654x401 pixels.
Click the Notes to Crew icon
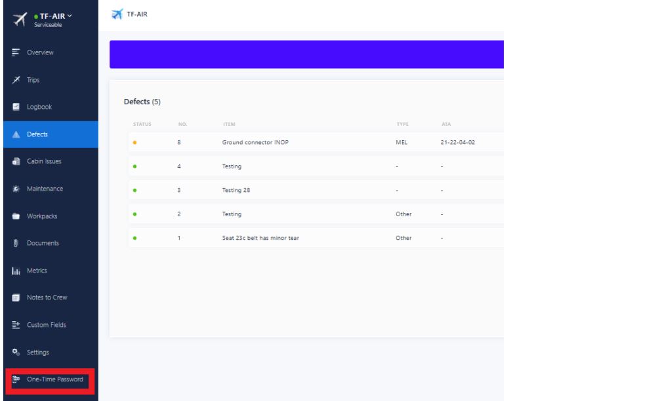coord(16,298)
